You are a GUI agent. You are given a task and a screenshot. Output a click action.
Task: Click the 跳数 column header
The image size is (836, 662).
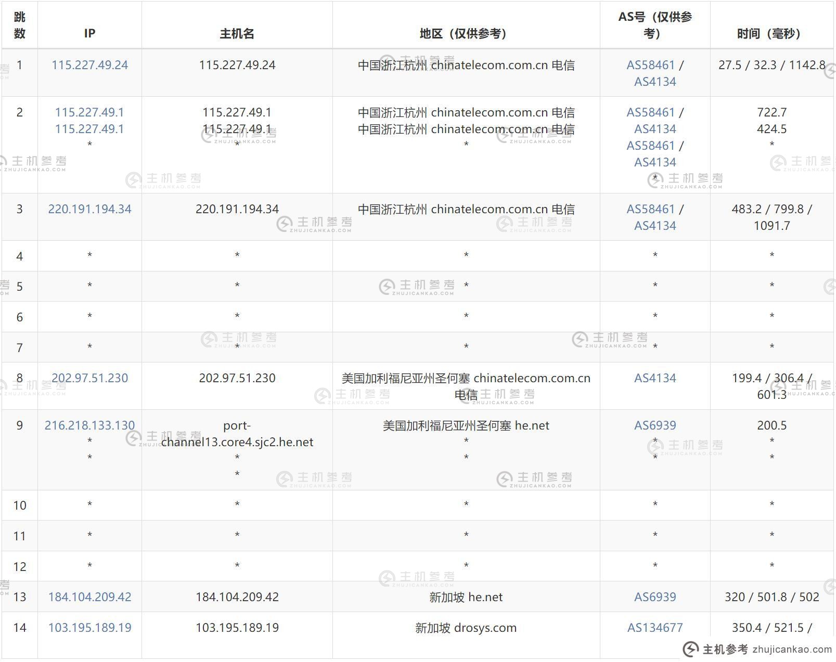pyautogui.click(x=20, y=25)
